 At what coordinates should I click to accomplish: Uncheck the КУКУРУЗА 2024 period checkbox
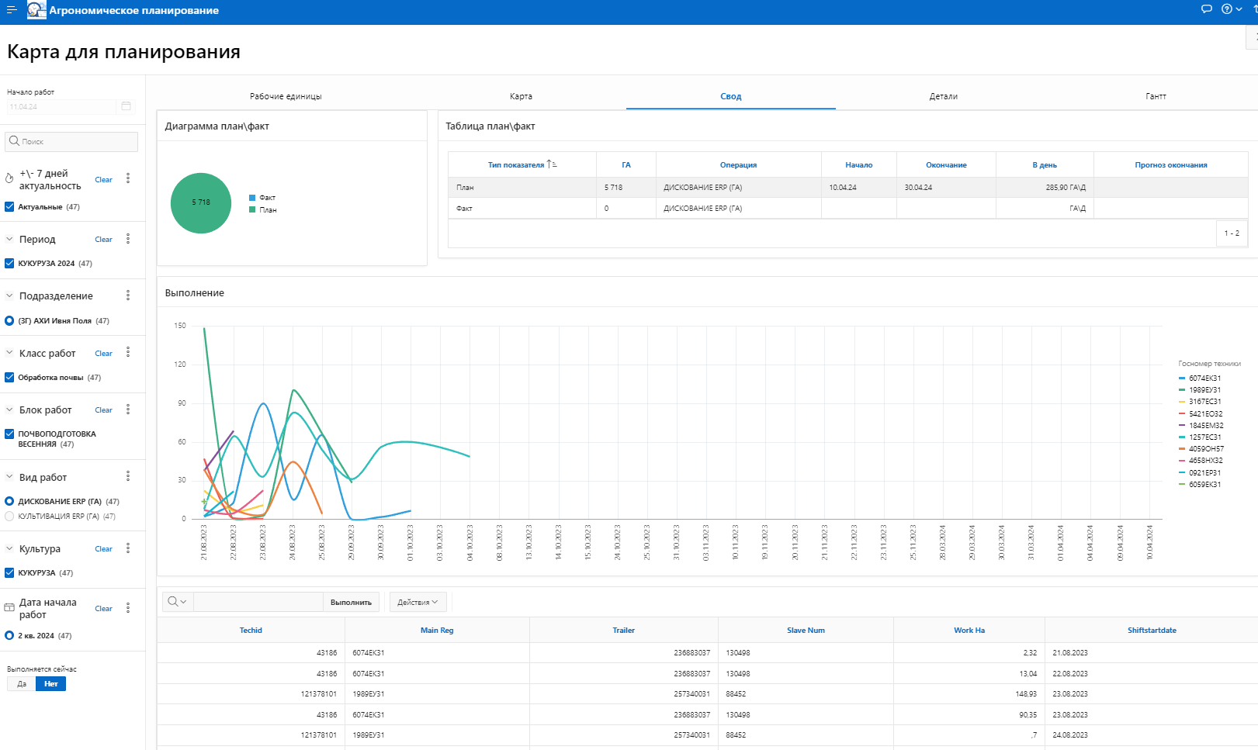click(9, 264)
